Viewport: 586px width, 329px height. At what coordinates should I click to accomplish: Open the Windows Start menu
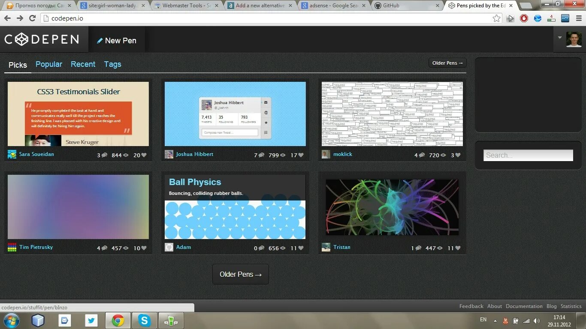point(11,320)
